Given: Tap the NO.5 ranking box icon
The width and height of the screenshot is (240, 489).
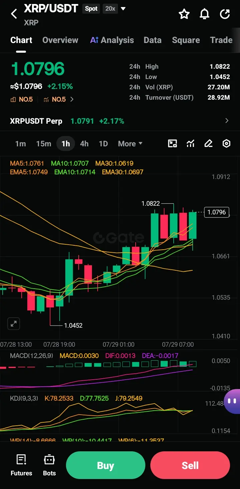Looking at the screenshot, I should tap(13, 99).
